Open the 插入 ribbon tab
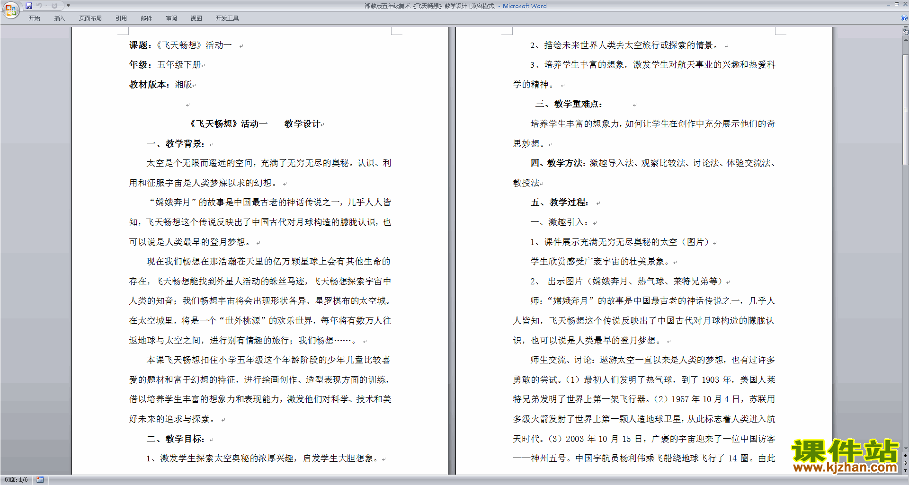Viewport: 909px width, 485px height. click(x=59, y=18)
